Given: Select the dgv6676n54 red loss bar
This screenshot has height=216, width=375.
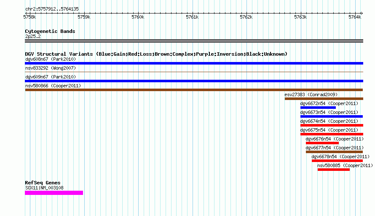Looking at the screenshot, I should click(x=322, y=143).
